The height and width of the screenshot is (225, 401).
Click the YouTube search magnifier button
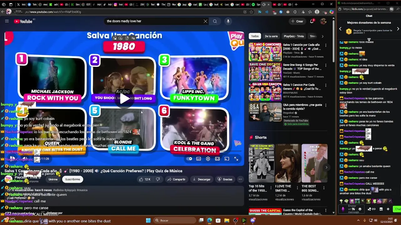click(215, 21)
